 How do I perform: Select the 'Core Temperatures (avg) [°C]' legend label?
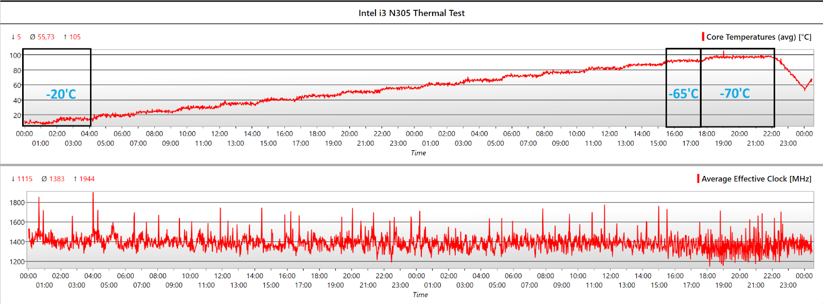tap(759, 37)
